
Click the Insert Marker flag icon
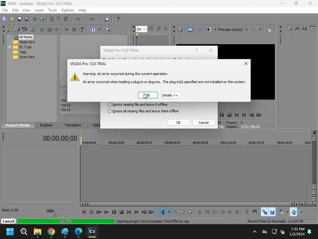[x=247, y=212]
